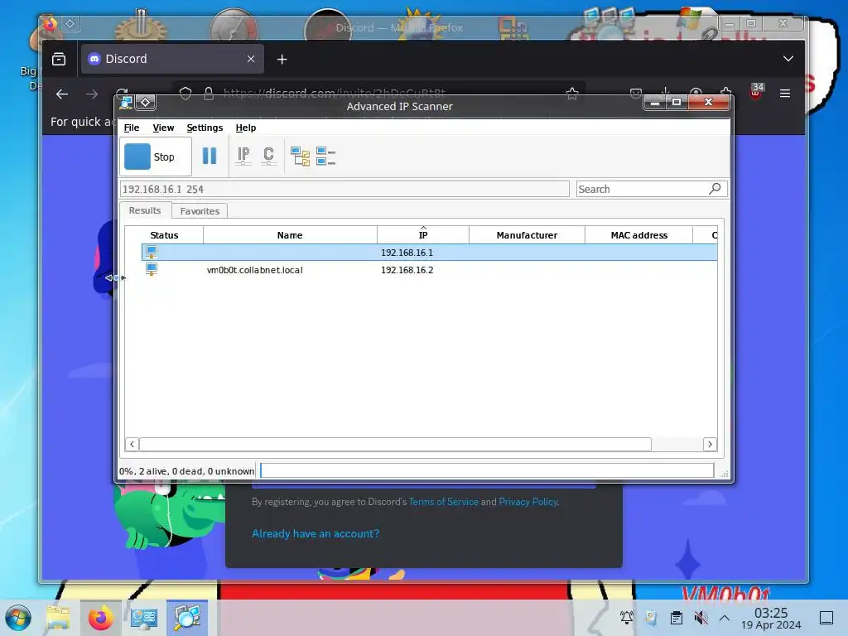848x636 pixels.
Task: Expand Firefox list all tabs chevron
Action: pos(788,59)
